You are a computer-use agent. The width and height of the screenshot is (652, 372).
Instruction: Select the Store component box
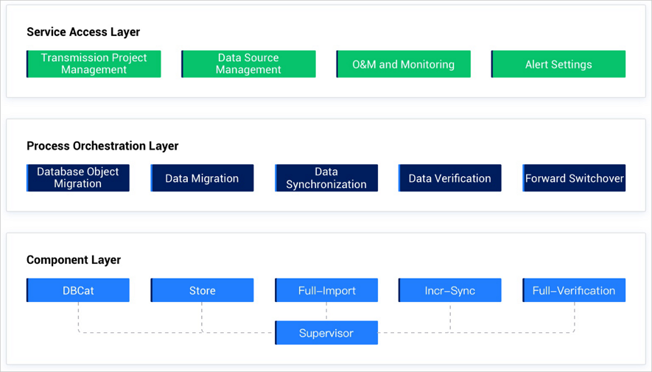point(202,290)
